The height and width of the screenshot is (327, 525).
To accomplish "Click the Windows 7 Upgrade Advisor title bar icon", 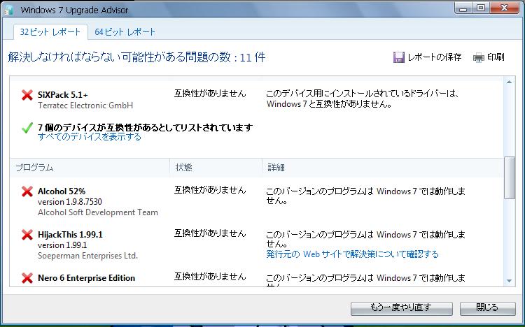I will [8, 10].
